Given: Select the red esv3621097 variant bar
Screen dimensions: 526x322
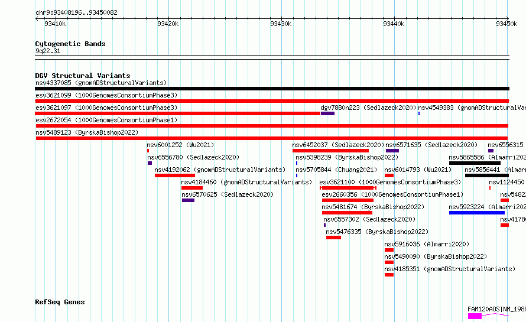Looking at the screenshot, I should pyautogui.click(x=178, y=113).
